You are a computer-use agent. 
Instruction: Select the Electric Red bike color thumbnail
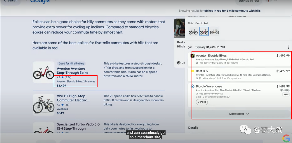204,31
